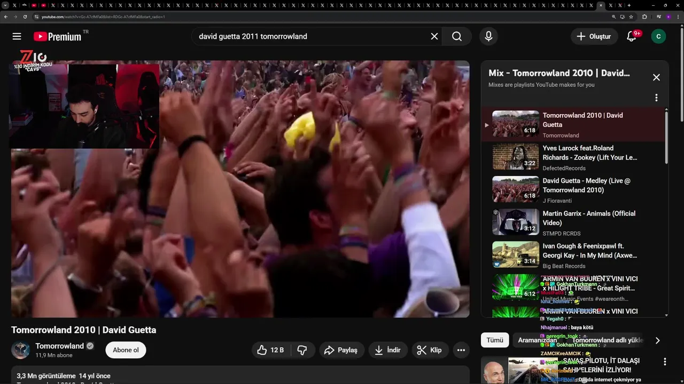The height and width of the screenshot is (384, 684).
Task: Select the Aramanızdan filter chip
Action: point(537,340)
